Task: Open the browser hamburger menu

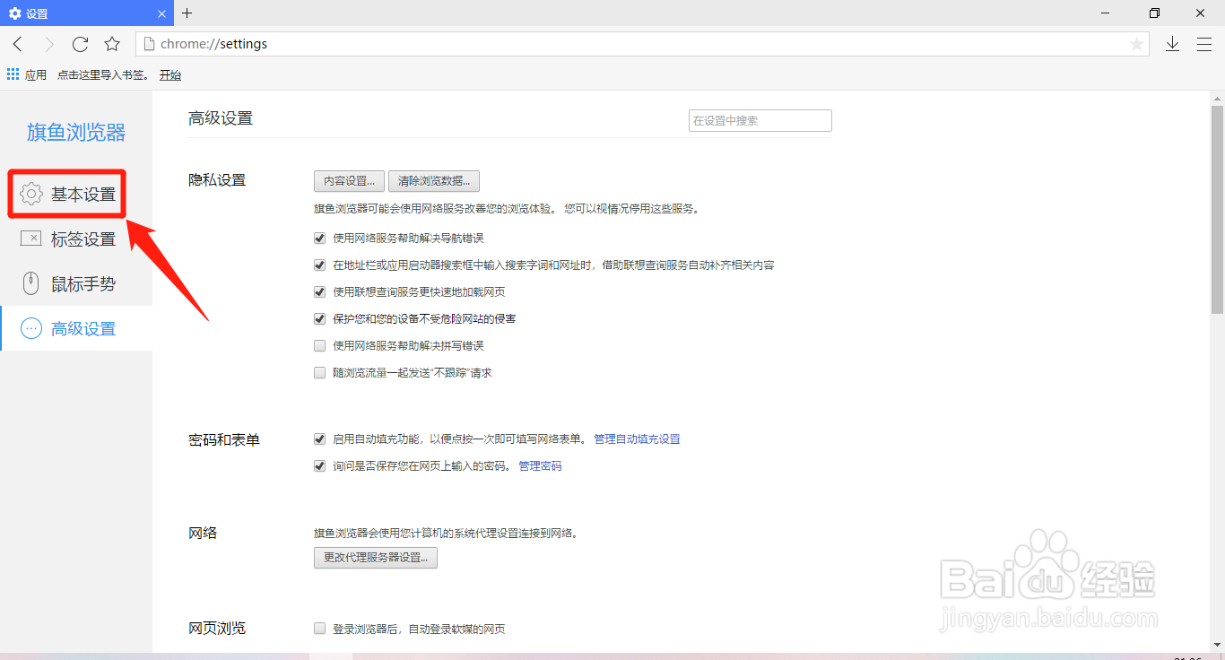Action: point(1204,44)
